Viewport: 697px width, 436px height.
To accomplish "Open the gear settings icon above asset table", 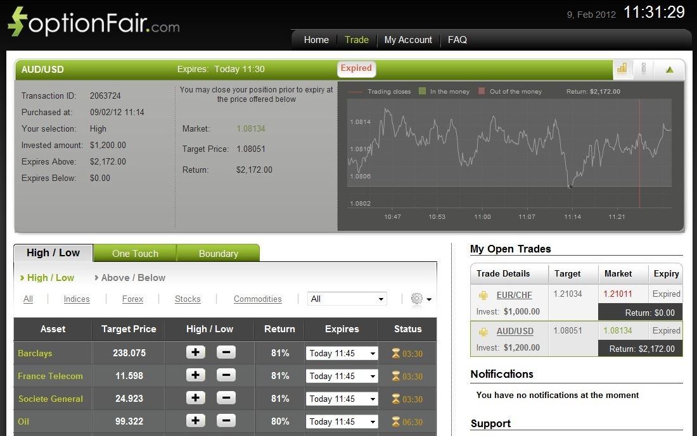I will tap(418, 299).
